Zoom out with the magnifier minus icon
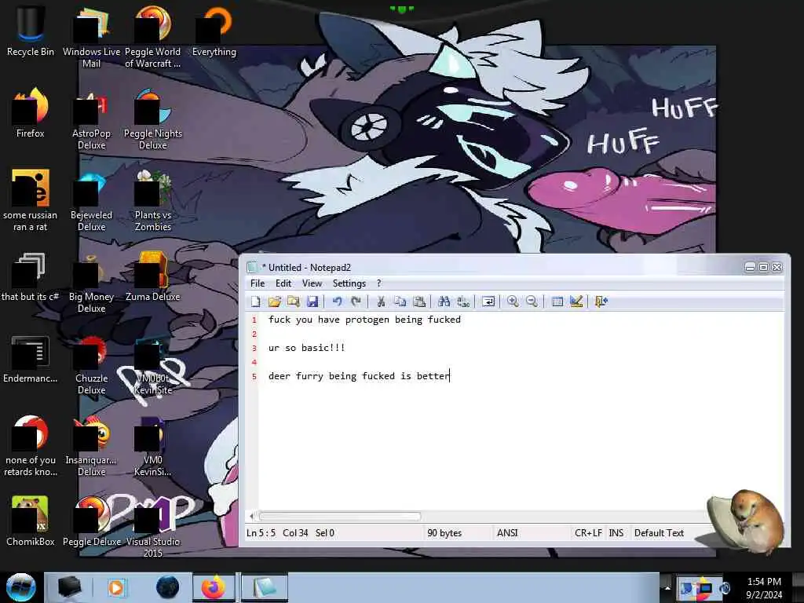The width and height of the screenshot is (804, 603). pyautogui.click(x=532, y=301)
